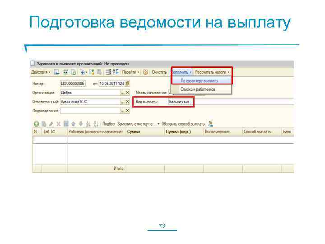The width and height of the screenshot is (325, 244).
Task: Open selection ellipsis for Подразделение field
Action: click(x=122, y=111)
